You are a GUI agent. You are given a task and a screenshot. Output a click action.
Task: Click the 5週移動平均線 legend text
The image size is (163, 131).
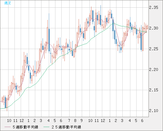pyautogui.click(x=26, y=127)
